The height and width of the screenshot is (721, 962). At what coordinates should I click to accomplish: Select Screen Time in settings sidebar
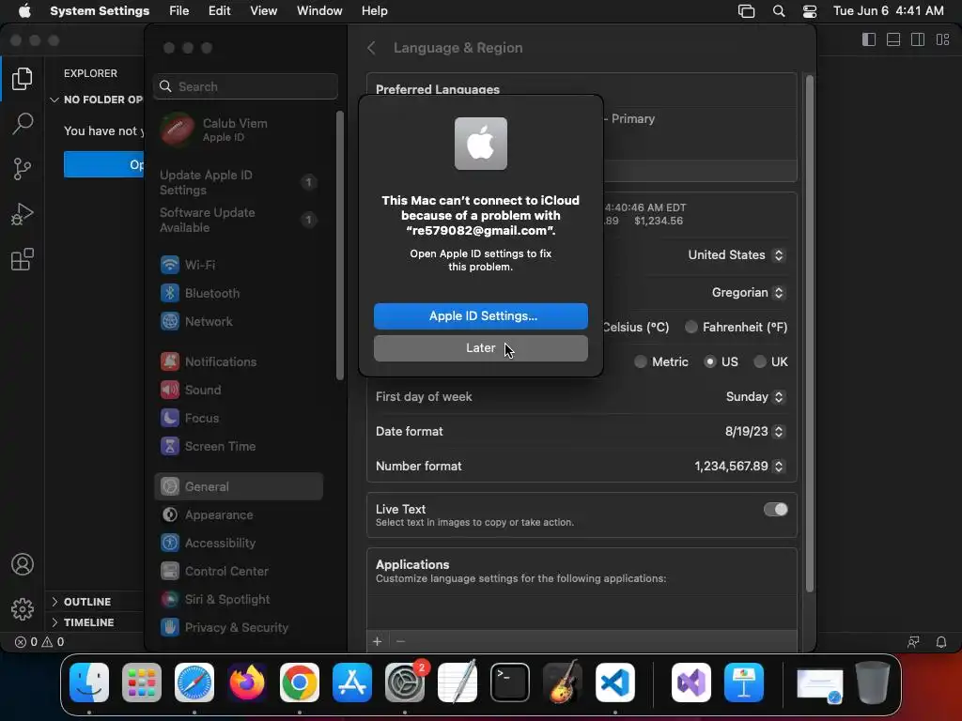coord(239,446)
